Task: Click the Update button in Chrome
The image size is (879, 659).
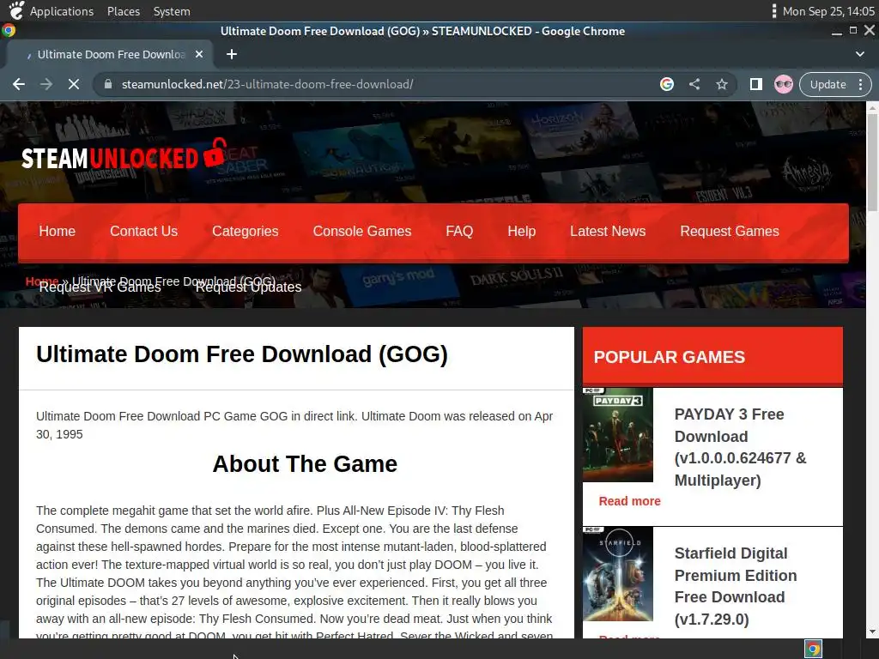Action: [x=827, y=84]
